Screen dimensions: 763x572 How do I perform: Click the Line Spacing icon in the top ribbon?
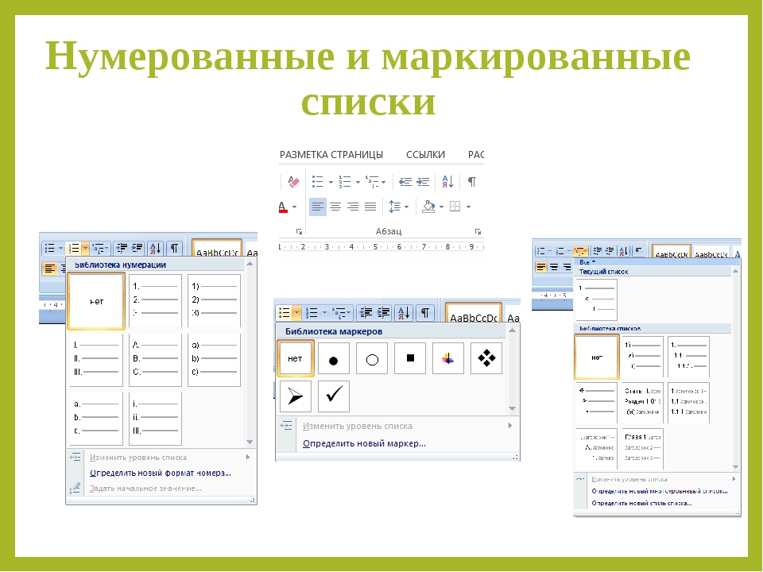pyautogui.click(x=395, y=207)
